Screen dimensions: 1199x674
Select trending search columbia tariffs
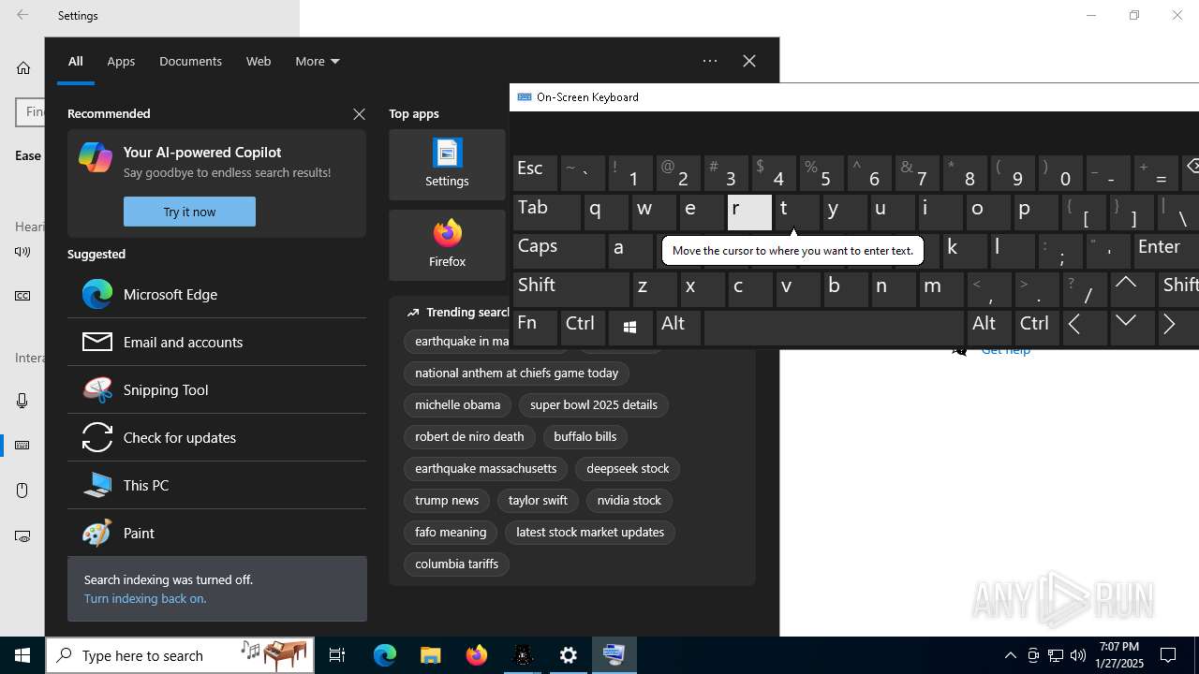(456, 564)
